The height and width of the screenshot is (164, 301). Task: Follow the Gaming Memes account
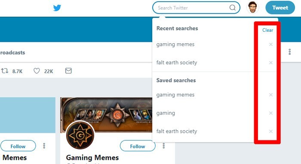(x=138, y=146)
